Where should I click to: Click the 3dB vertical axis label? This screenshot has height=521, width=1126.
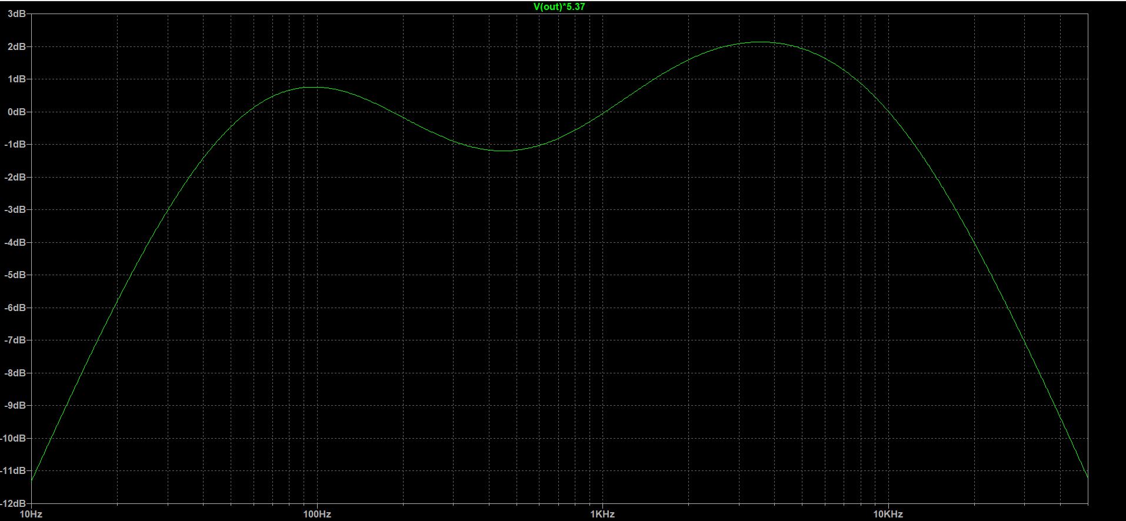16,14
